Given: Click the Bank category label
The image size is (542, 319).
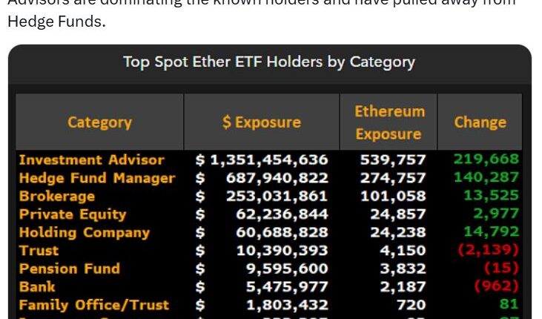Looking at the screenshot, I should coord(37,286).
